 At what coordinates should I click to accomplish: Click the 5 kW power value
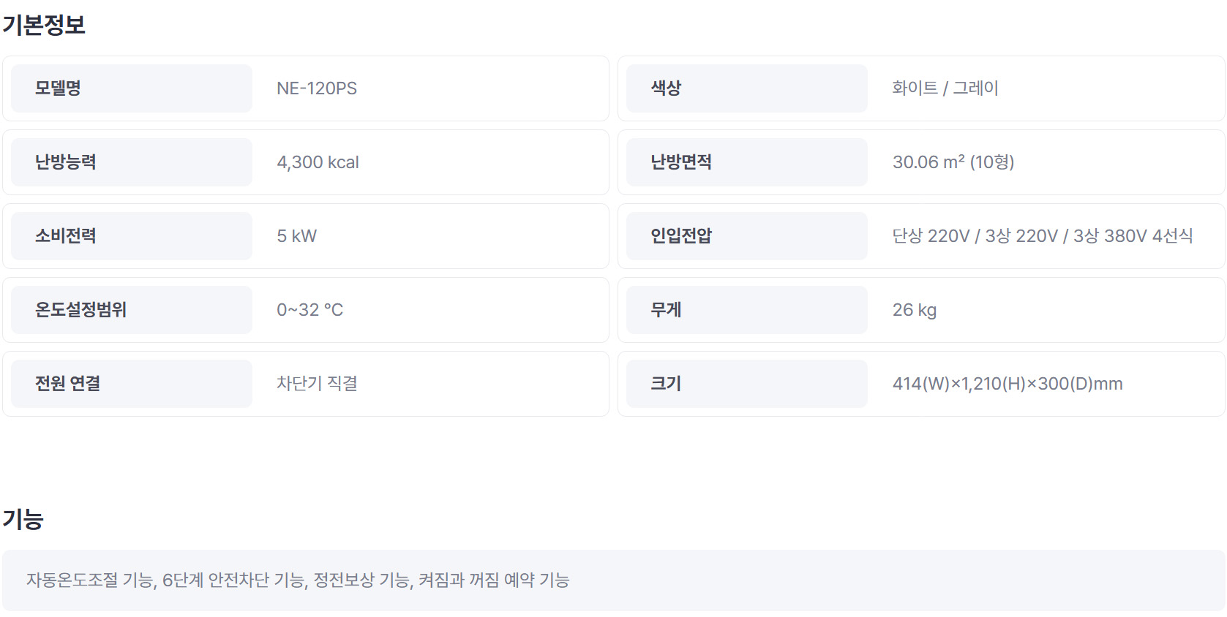[x=296, y=236]
